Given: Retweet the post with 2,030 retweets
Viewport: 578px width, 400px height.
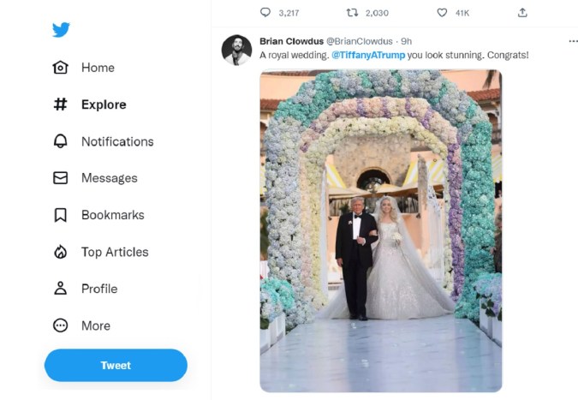Looking at the screenshot, I should 351,13.
